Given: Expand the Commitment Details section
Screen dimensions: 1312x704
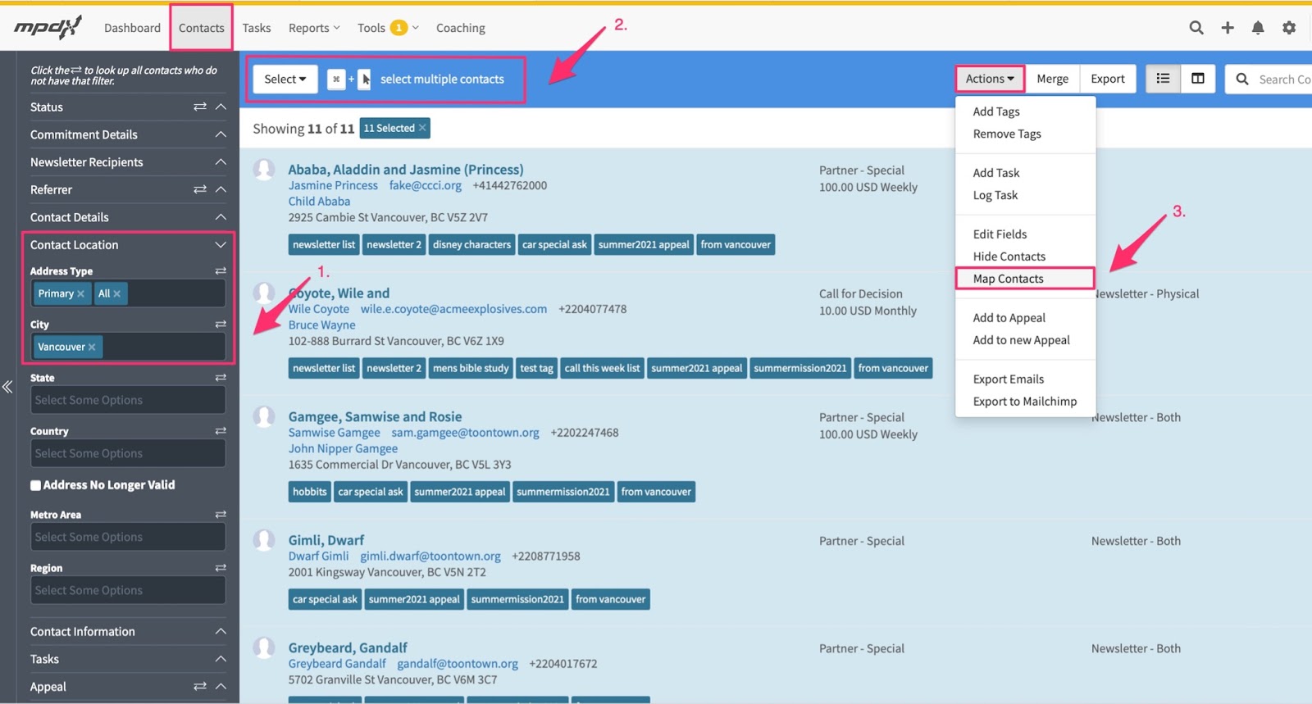Looking at the screenshot, I should [x=221, y=134].
